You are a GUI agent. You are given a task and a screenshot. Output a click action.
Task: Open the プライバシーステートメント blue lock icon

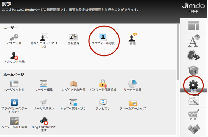click(x=14, y=102)
